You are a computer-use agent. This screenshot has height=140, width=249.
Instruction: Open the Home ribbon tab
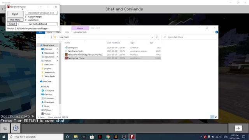(x=49, y=32)
